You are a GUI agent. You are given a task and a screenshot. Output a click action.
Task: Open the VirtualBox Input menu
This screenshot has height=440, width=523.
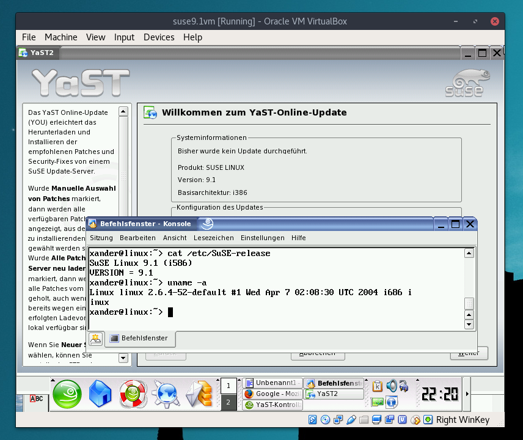(124, 37)
